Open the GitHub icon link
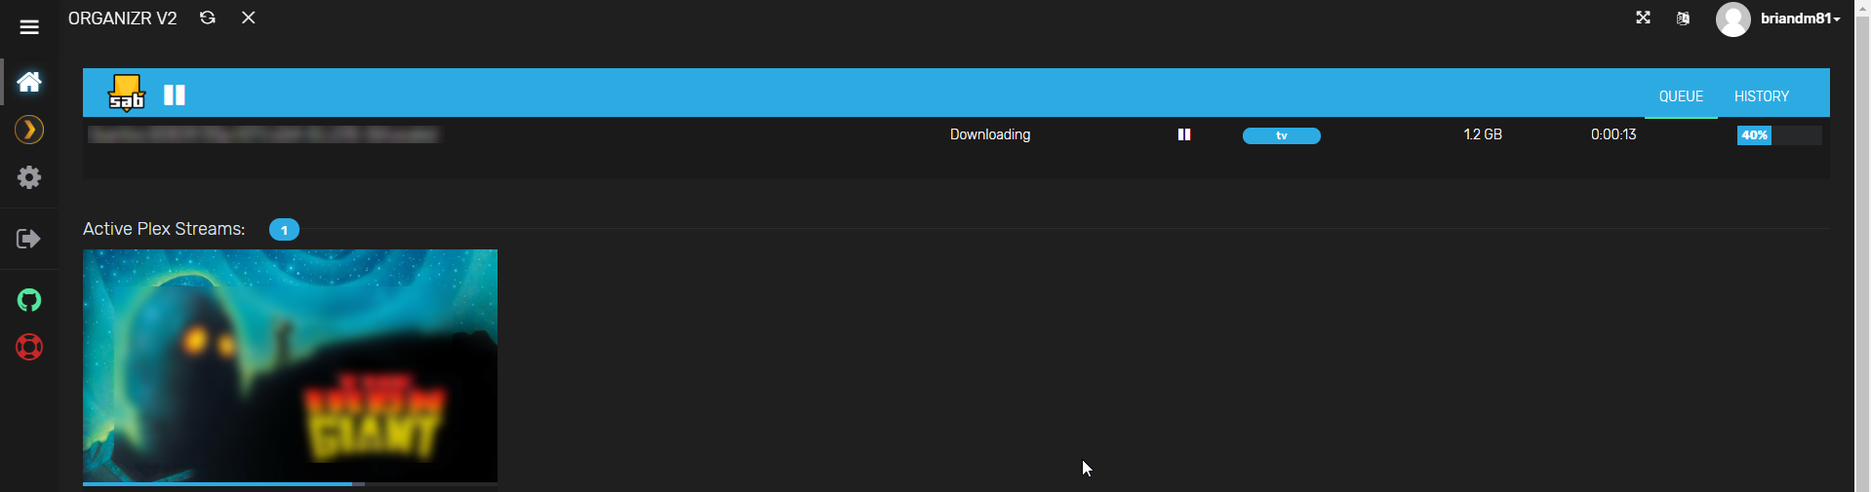Image resolution: width=1871 pixels, height=492 pixels. coord(29,300)
